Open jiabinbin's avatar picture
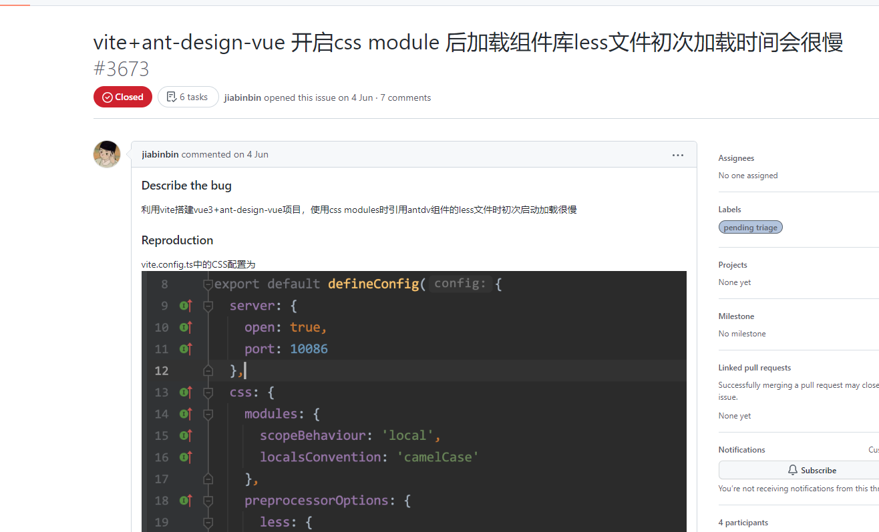The height and width of the screenshot is (532, 879). click(x=107, y=154)
